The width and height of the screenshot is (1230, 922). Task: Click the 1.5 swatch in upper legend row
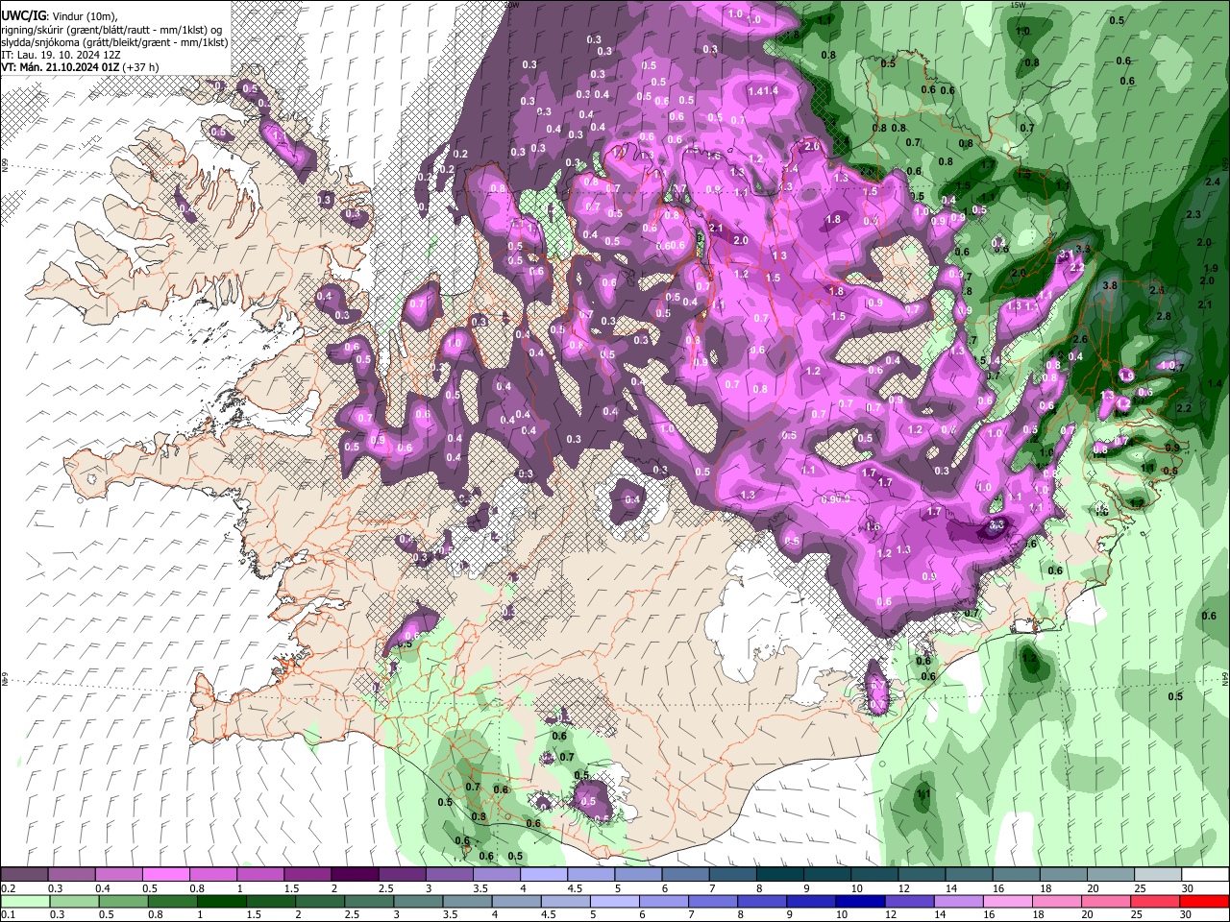[x=307, y=875]
